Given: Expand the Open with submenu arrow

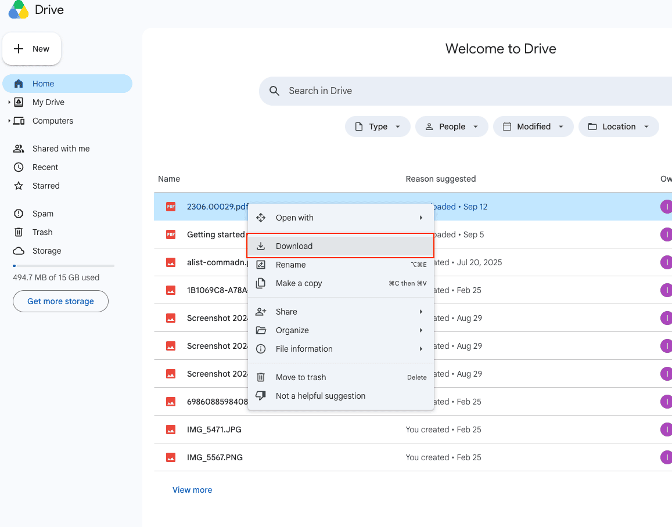Looking at the screenshot, I should click(x=421, y=218).
